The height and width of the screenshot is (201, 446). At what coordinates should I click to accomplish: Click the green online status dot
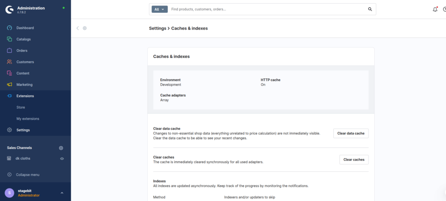click(x=64, y=8)
